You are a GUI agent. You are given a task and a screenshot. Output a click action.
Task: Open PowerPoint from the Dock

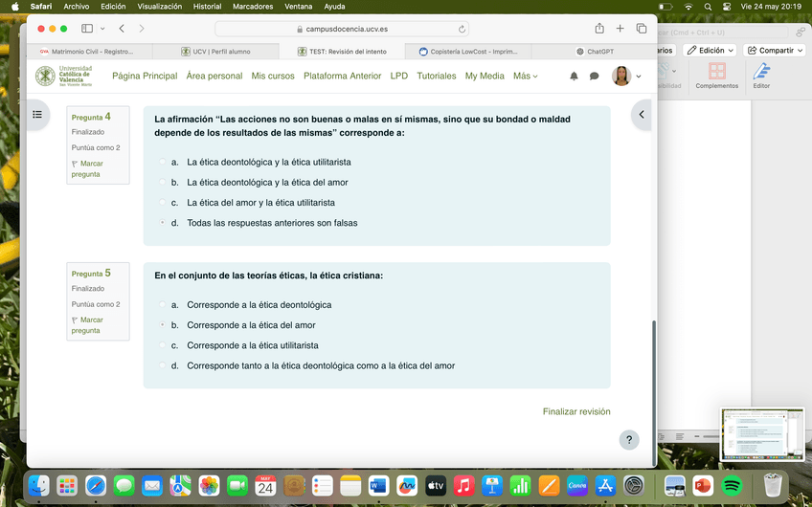(x=703, y=486)
